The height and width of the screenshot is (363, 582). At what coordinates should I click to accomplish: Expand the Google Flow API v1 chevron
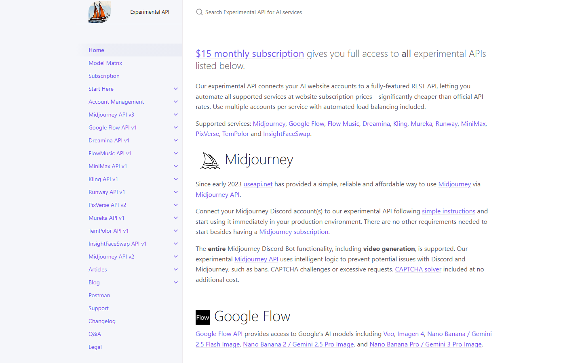pos(176,127)
